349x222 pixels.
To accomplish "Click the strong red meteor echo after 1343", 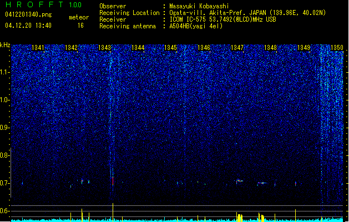I will click(x=113, y=180).
